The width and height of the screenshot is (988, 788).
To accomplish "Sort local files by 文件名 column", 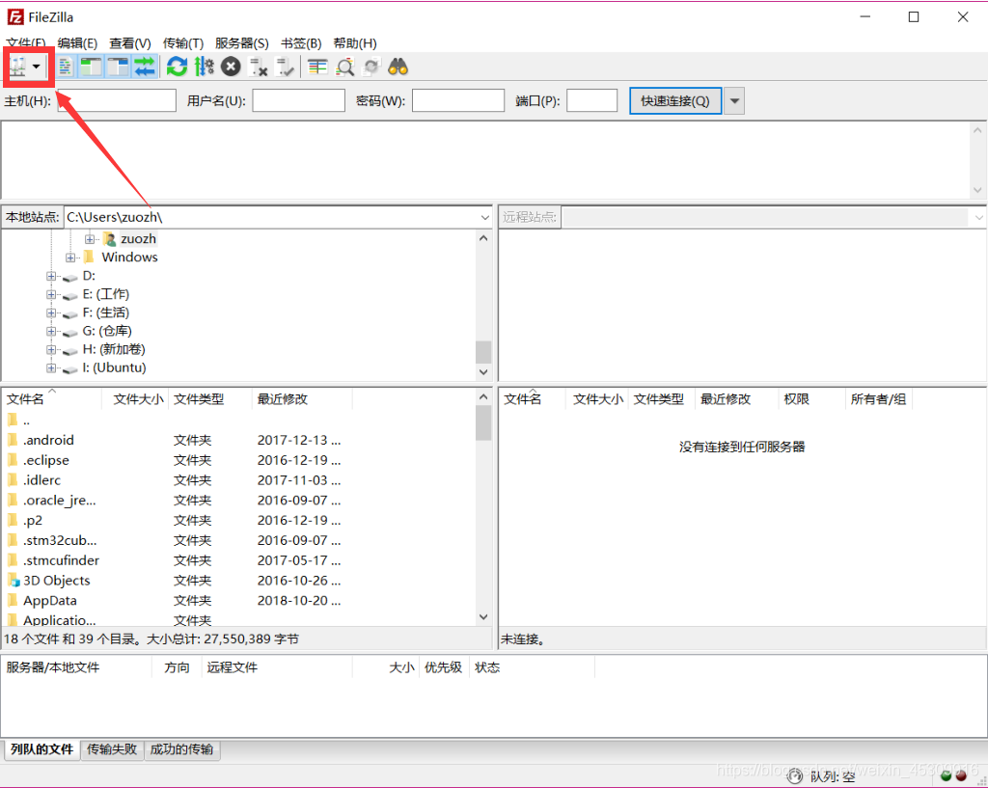I will 51,398.
